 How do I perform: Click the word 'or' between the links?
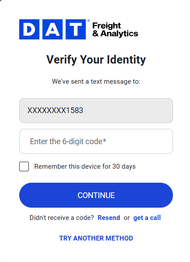click(127, 218)
